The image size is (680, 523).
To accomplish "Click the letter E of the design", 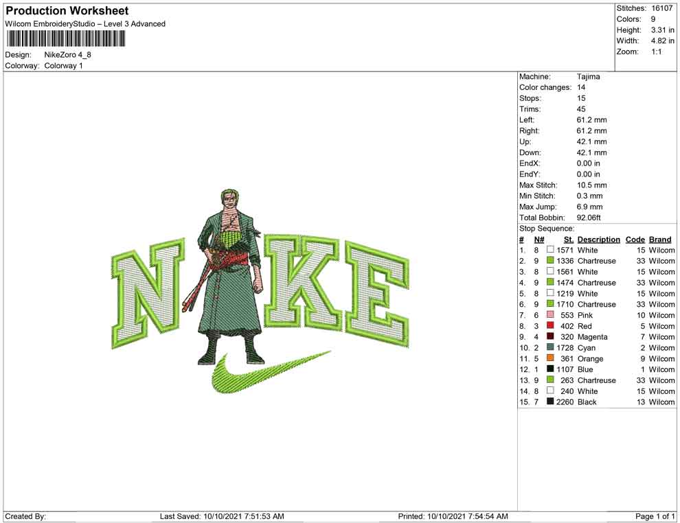I will pyautogui.click(x=377, y=294).
